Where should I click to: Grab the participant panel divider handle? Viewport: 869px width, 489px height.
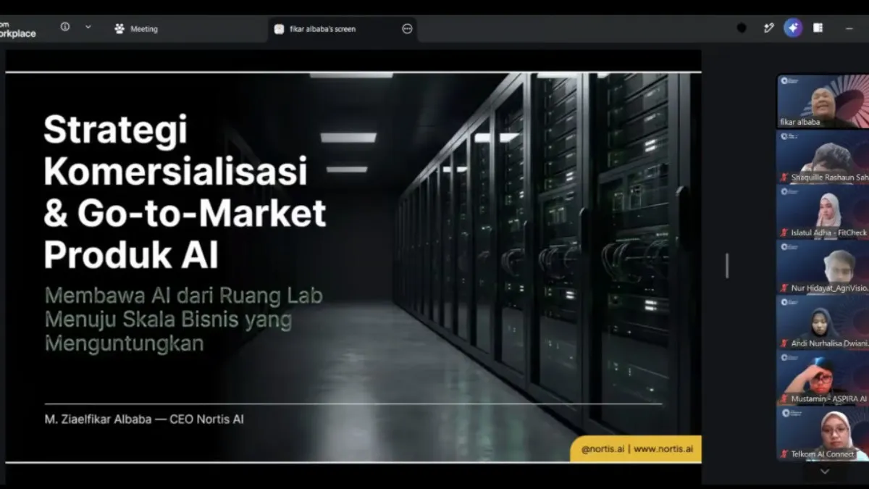tap(726, 265)
